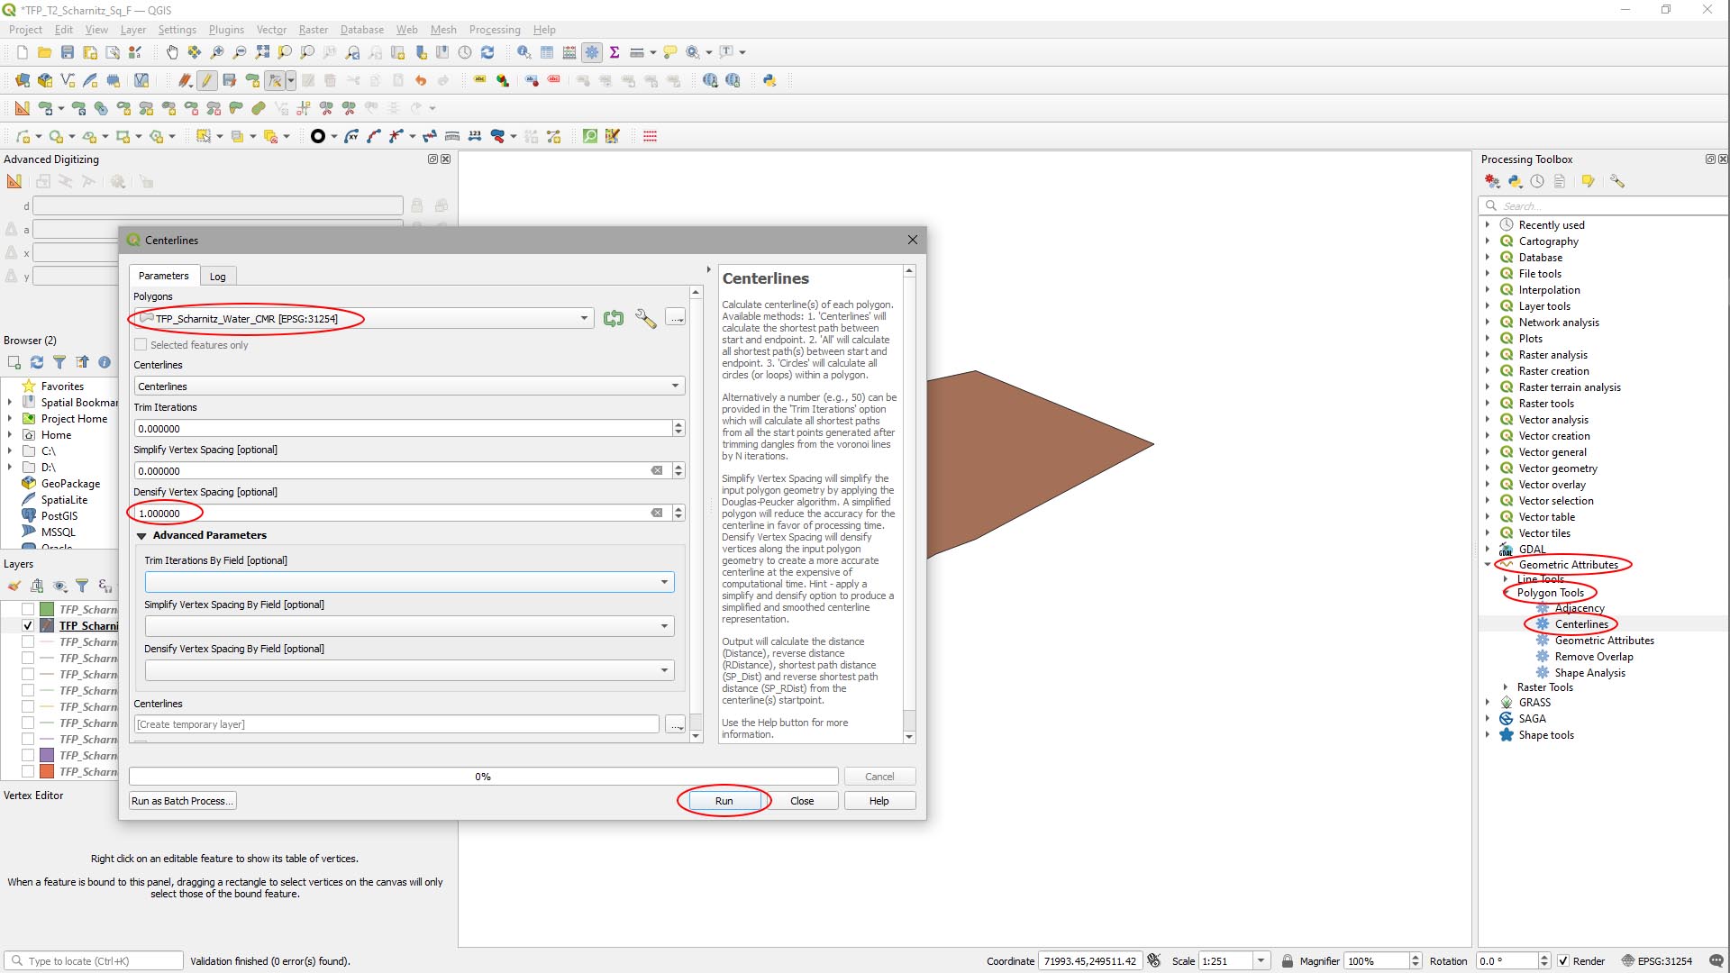Open Models menu icon in Processing Toolbox
The height and width of the screenshot is (973, 1730).
click(x=1493, y=181)
